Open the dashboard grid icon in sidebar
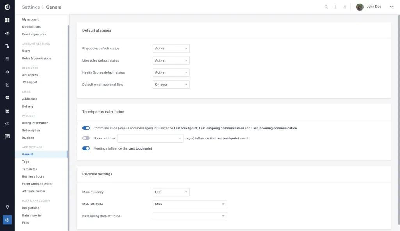Screen dimensions: 400x231 click(7, 20)
